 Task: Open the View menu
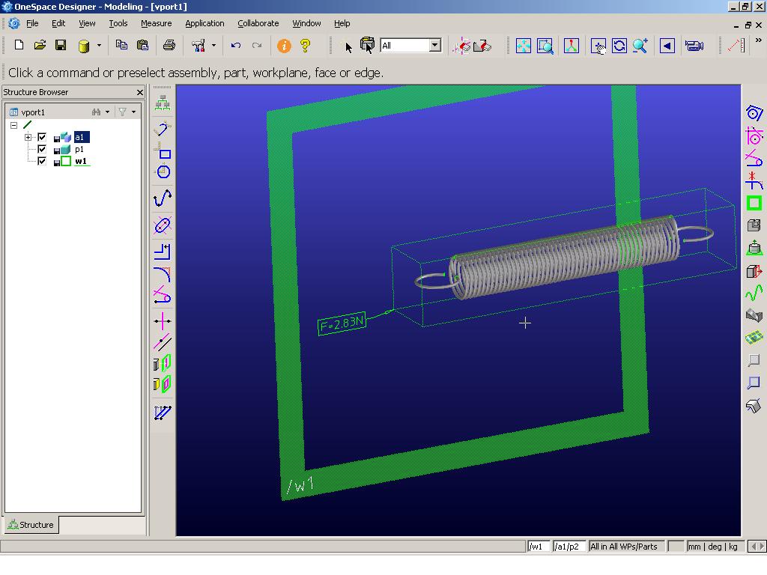[87, 23]
